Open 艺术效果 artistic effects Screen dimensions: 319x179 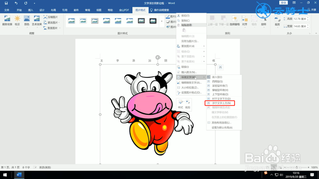(37, 21)
